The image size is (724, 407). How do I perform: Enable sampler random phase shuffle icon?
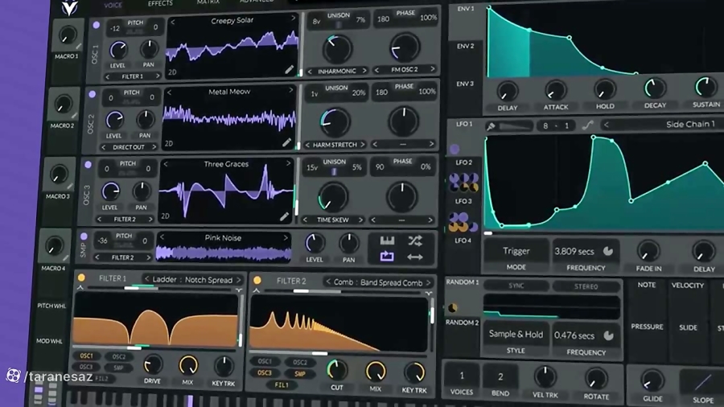click(414, 240)
